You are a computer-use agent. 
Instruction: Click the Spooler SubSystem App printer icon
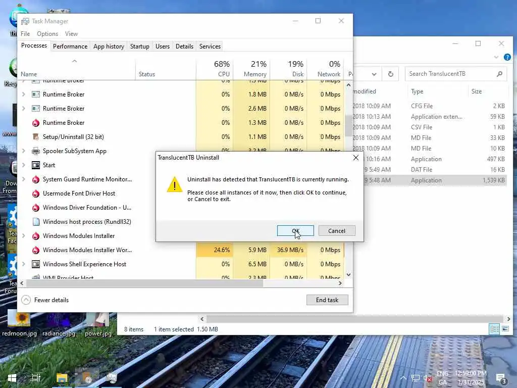36,151
